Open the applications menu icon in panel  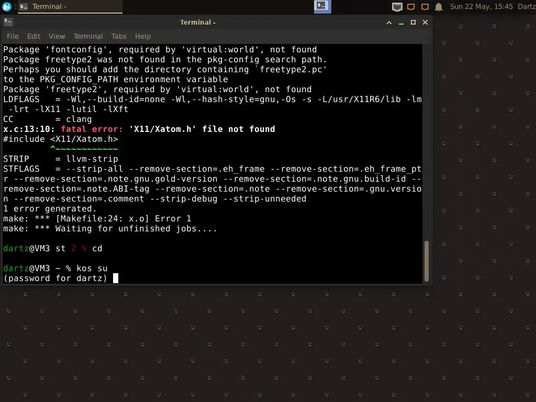click(x=6, y=6)
